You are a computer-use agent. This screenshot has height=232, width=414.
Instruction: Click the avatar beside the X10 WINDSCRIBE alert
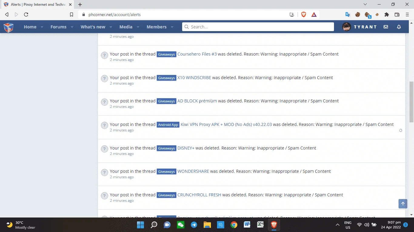[x=104, y=79]
